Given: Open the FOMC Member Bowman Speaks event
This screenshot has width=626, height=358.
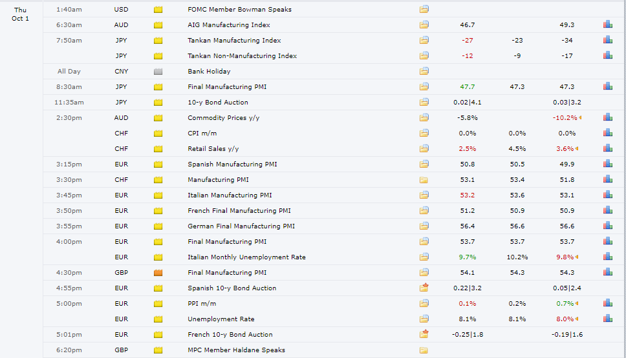Looking at the screenshot, I should click(239, 9).
